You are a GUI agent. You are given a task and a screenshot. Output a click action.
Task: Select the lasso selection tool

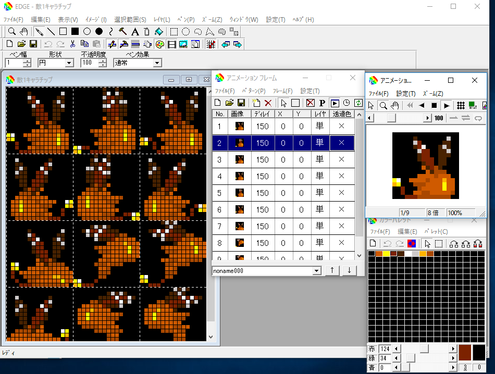click(198, 32)
